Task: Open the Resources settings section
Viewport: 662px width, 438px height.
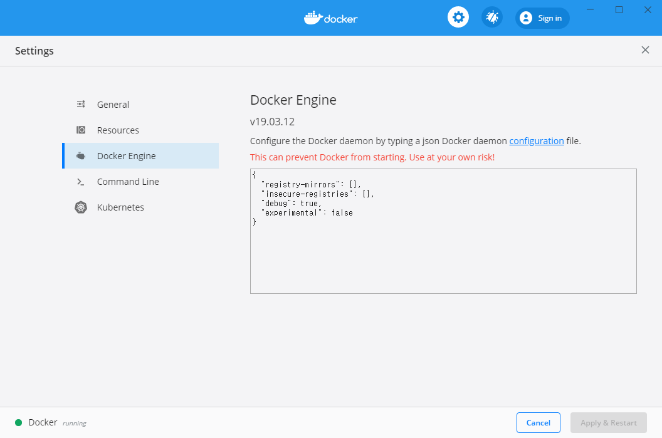Action: tap(140, 130)
